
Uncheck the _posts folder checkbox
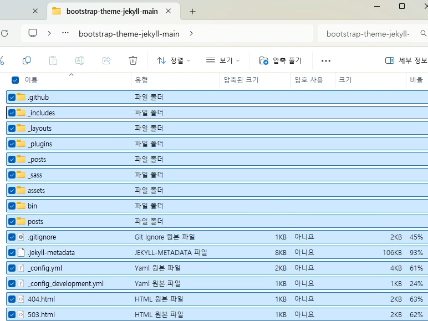click(12, 160)
